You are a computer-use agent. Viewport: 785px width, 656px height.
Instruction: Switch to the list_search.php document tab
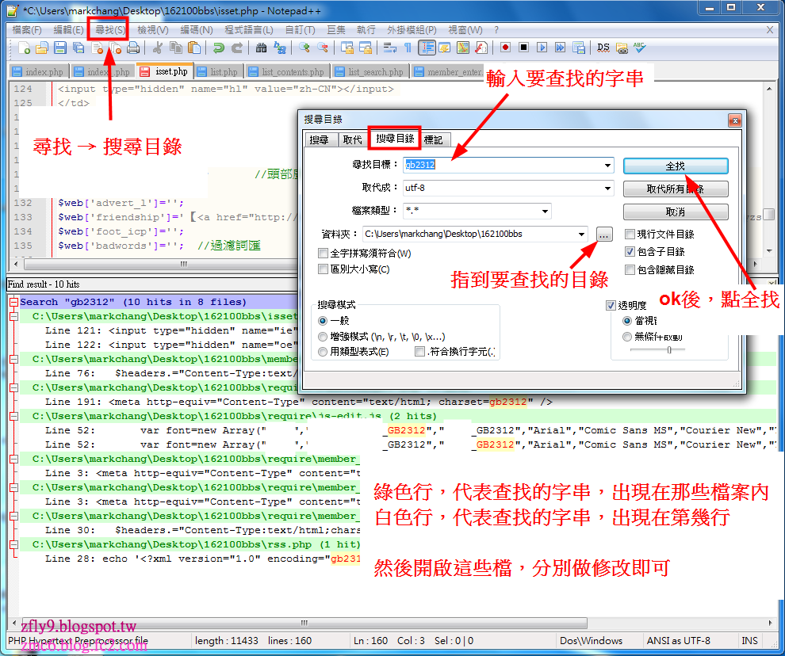pyautogui.click(x=370, y=72)
